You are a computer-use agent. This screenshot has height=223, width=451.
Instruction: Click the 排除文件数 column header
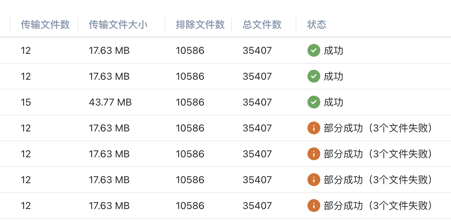point(200,24)
